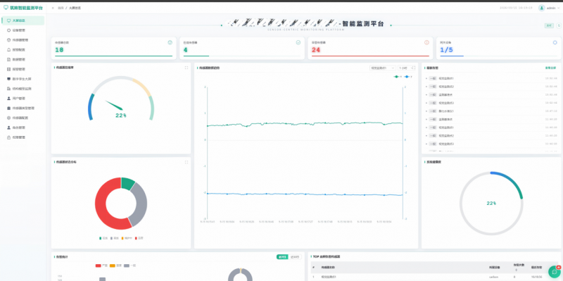This screenshot has height=281, width=563.
Task: Select the 近7日 tab in alarm statistics
Action: 282,257
